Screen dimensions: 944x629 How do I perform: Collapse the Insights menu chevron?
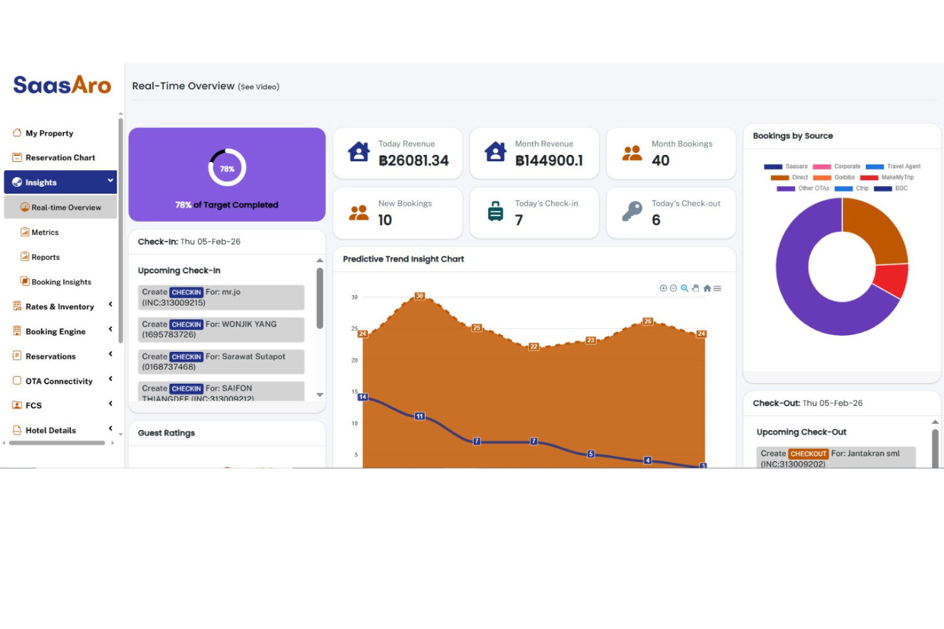tap(110, 181)
